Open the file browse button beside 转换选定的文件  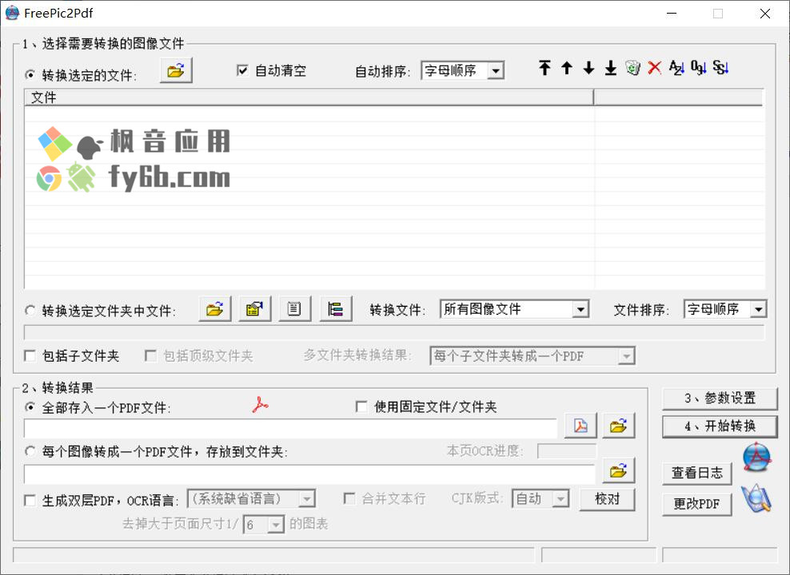176,70
